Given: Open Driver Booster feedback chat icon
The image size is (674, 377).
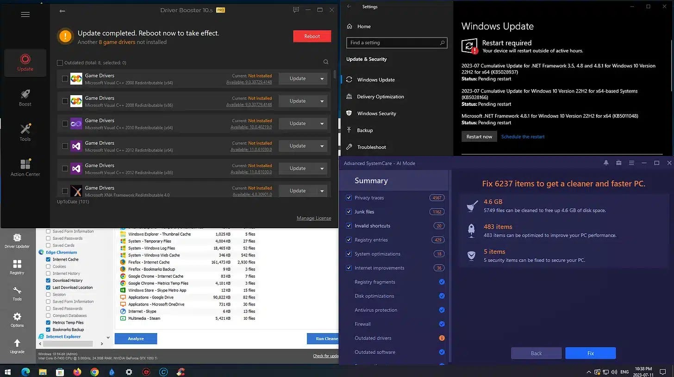Looking at the screenshot, I should click(296, 10).
